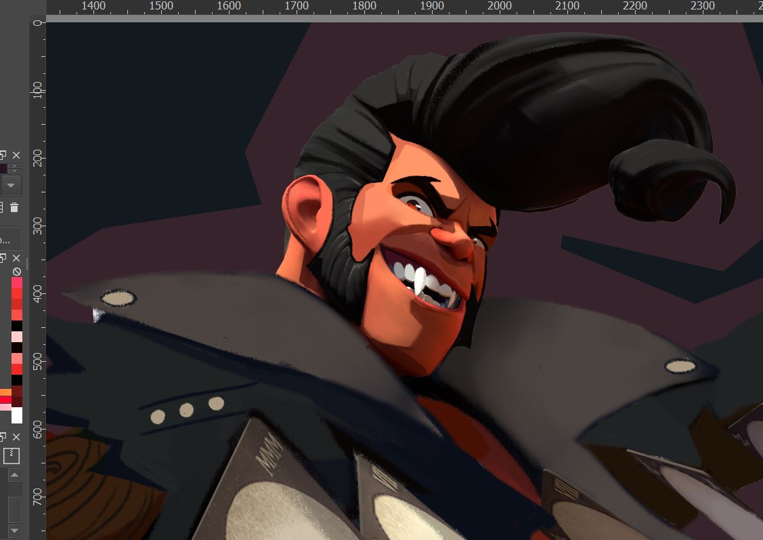The width and height of the screenshot is (763, 540).
Task: Pick the white swatch at the column's bottom
Action: pos(17,415)
